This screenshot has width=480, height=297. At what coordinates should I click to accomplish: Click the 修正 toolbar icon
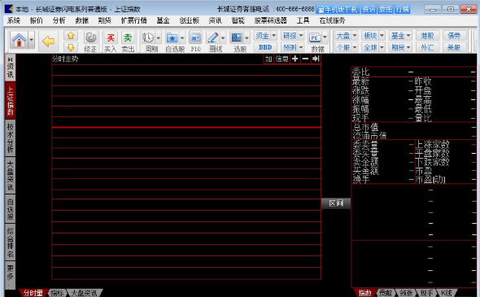point(90,41)
